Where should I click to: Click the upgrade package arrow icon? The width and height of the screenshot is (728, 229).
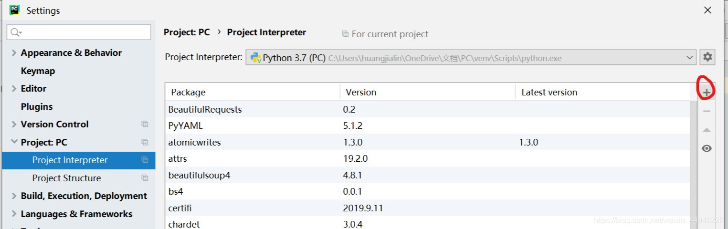click(x=707, y=130)
